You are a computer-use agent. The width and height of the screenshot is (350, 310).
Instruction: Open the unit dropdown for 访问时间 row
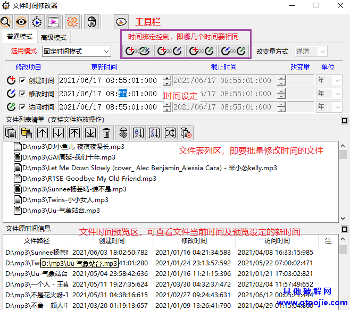pyautogui.click(x=329, y=107)
